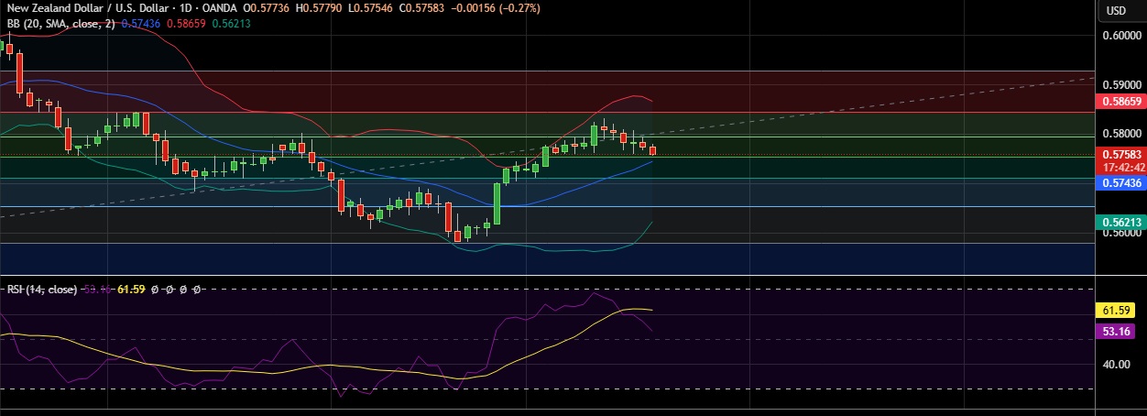Click the 0.60000 price scale label
The image size is (1147, 416).
pyautogui.click(x=1120, y=36)
